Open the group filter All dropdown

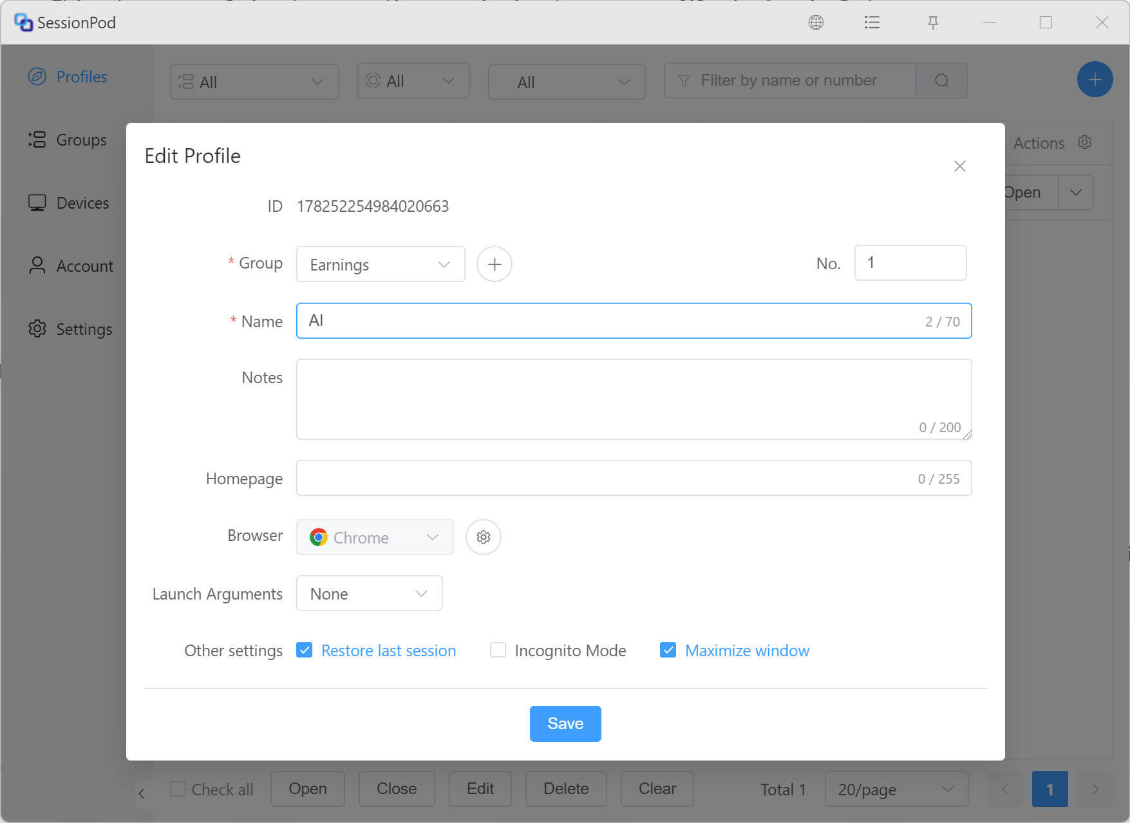tap(254, 82)
